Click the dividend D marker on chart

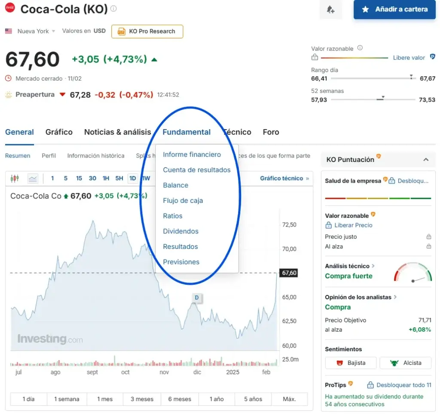[197, 298]
